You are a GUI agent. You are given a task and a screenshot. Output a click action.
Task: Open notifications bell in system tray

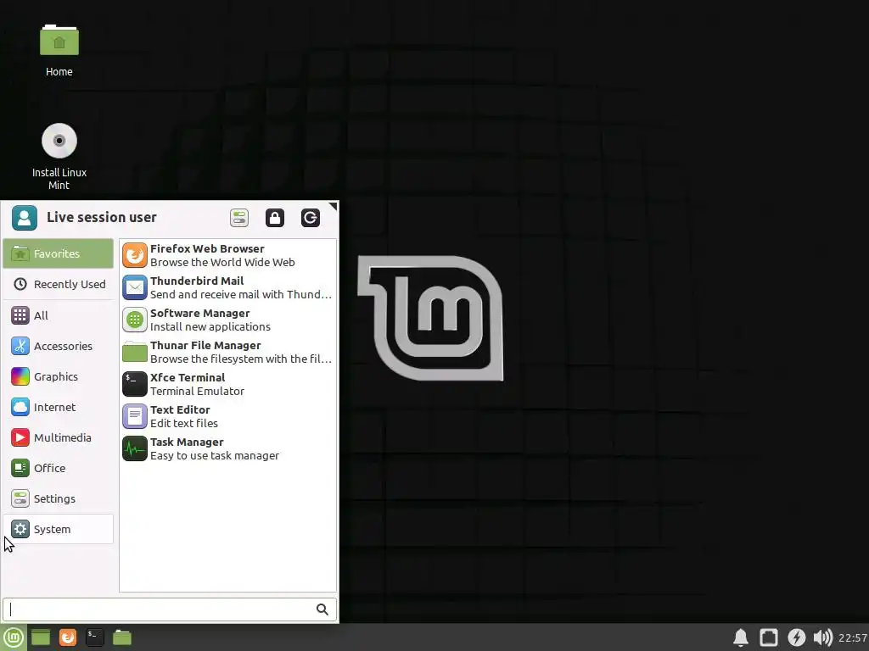click(741, 637)
